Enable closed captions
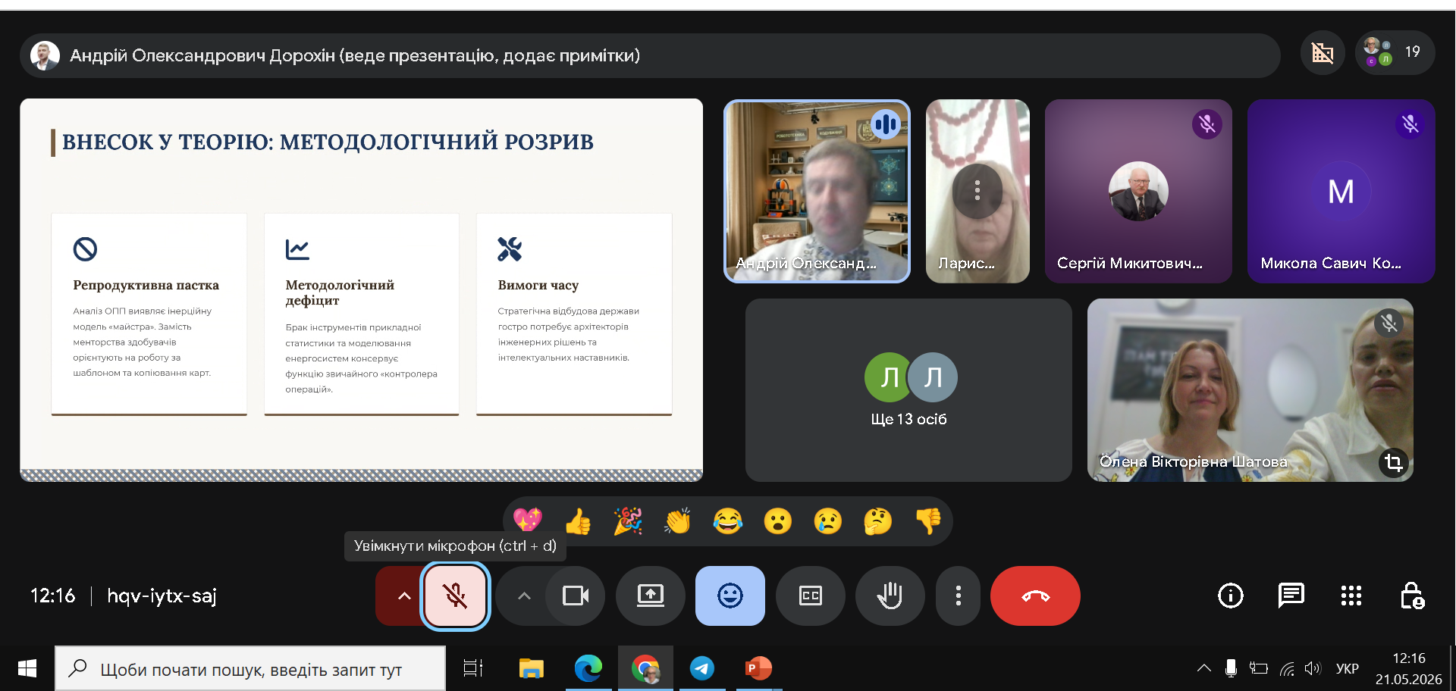The image size is (1456, 691). (811, 596)
